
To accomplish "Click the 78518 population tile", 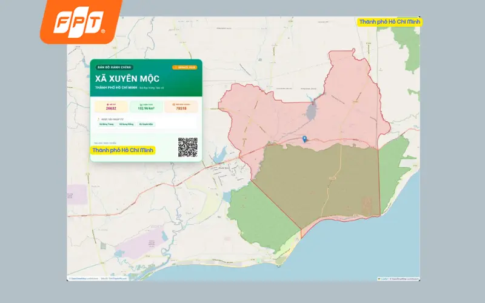I will click(x=181, y=107).
